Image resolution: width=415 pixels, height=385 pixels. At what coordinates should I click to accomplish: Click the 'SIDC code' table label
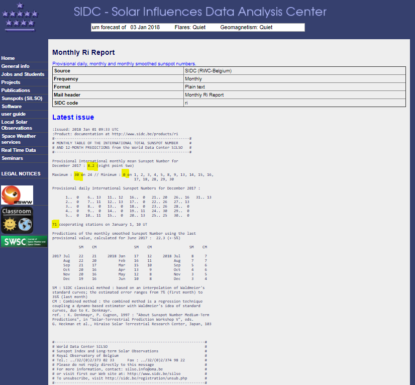pyautogui.click(x=118, y=103)
